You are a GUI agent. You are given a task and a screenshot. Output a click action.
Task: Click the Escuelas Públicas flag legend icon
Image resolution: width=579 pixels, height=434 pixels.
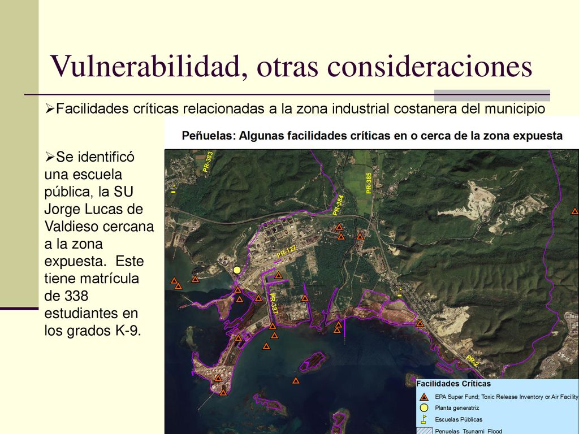(424, 419)
